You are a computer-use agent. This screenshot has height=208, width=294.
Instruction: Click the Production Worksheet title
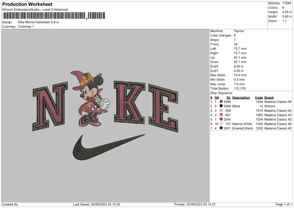(27, 4)
